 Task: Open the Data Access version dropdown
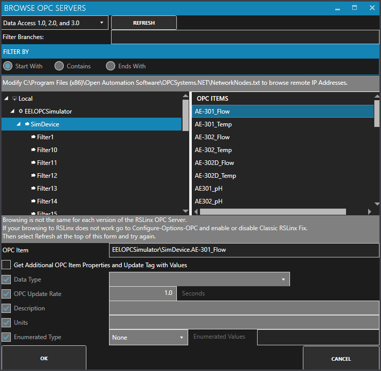click(55, 23)
